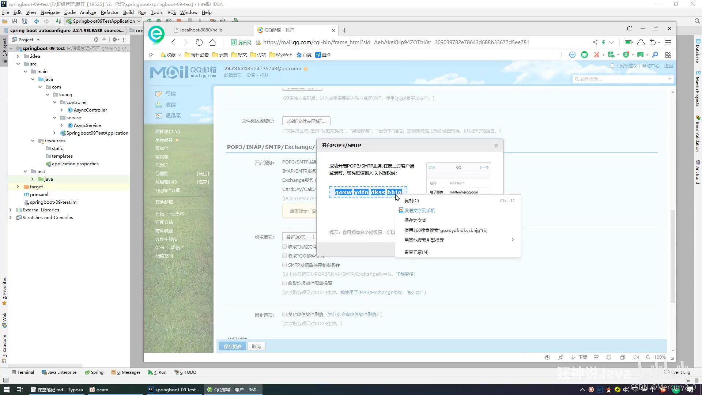The height and width of the screenshot is (395, 702).
Task: Click the IntelliJ search everywhere magnifier
Action: coord(697,21)
